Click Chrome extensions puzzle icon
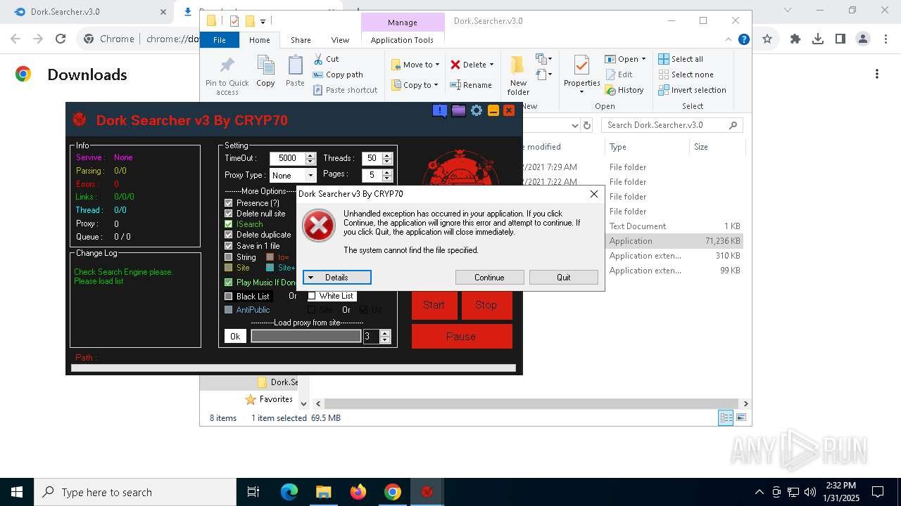Screen dimensions: 901x506 point(795,39)
